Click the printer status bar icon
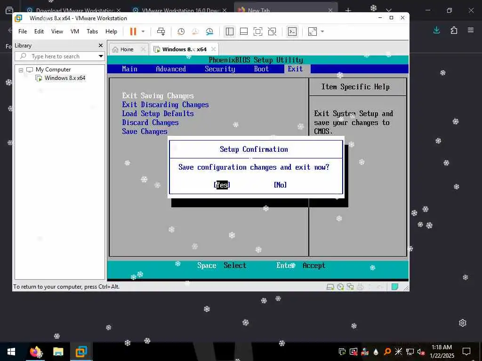The height and width of the screenshot is (361, 482). (x=360, y=287)
